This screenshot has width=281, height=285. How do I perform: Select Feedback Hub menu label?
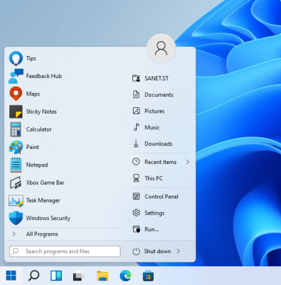(44, 76)
